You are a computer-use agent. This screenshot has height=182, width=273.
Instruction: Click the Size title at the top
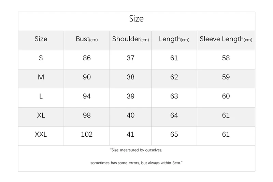coord(136,19)
